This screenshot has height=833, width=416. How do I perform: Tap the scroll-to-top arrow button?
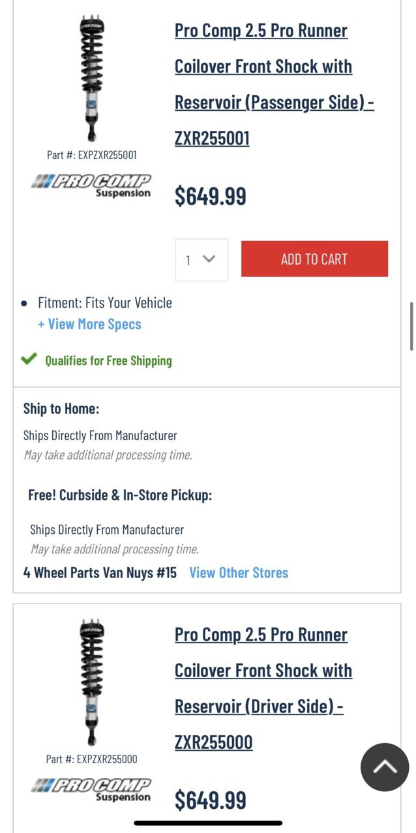[x=385, y=767]
